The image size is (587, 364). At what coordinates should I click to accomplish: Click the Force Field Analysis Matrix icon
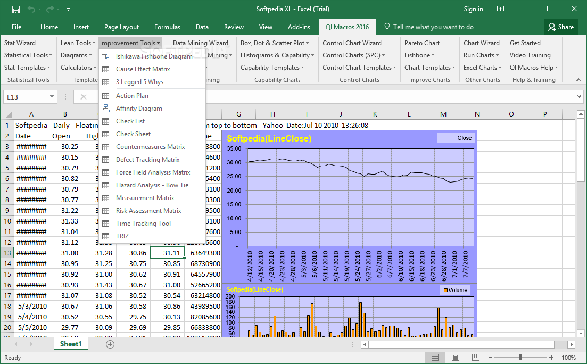106,172
